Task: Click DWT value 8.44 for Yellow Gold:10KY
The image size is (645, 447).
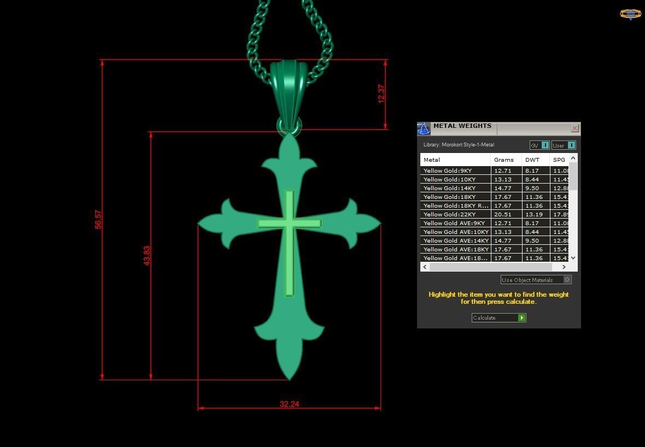Action: [532, 179]
